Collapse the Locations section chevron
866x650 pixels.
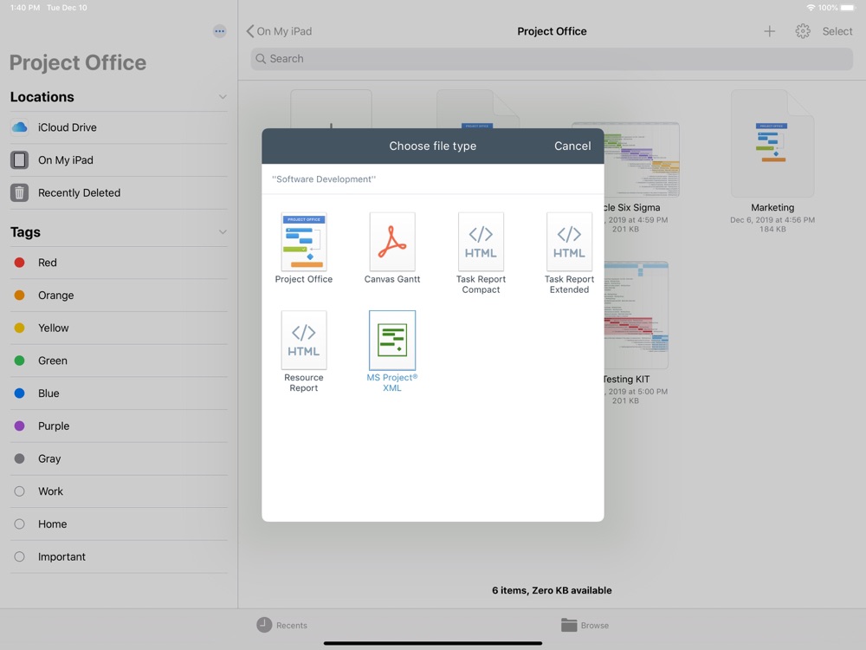[223, 97]
